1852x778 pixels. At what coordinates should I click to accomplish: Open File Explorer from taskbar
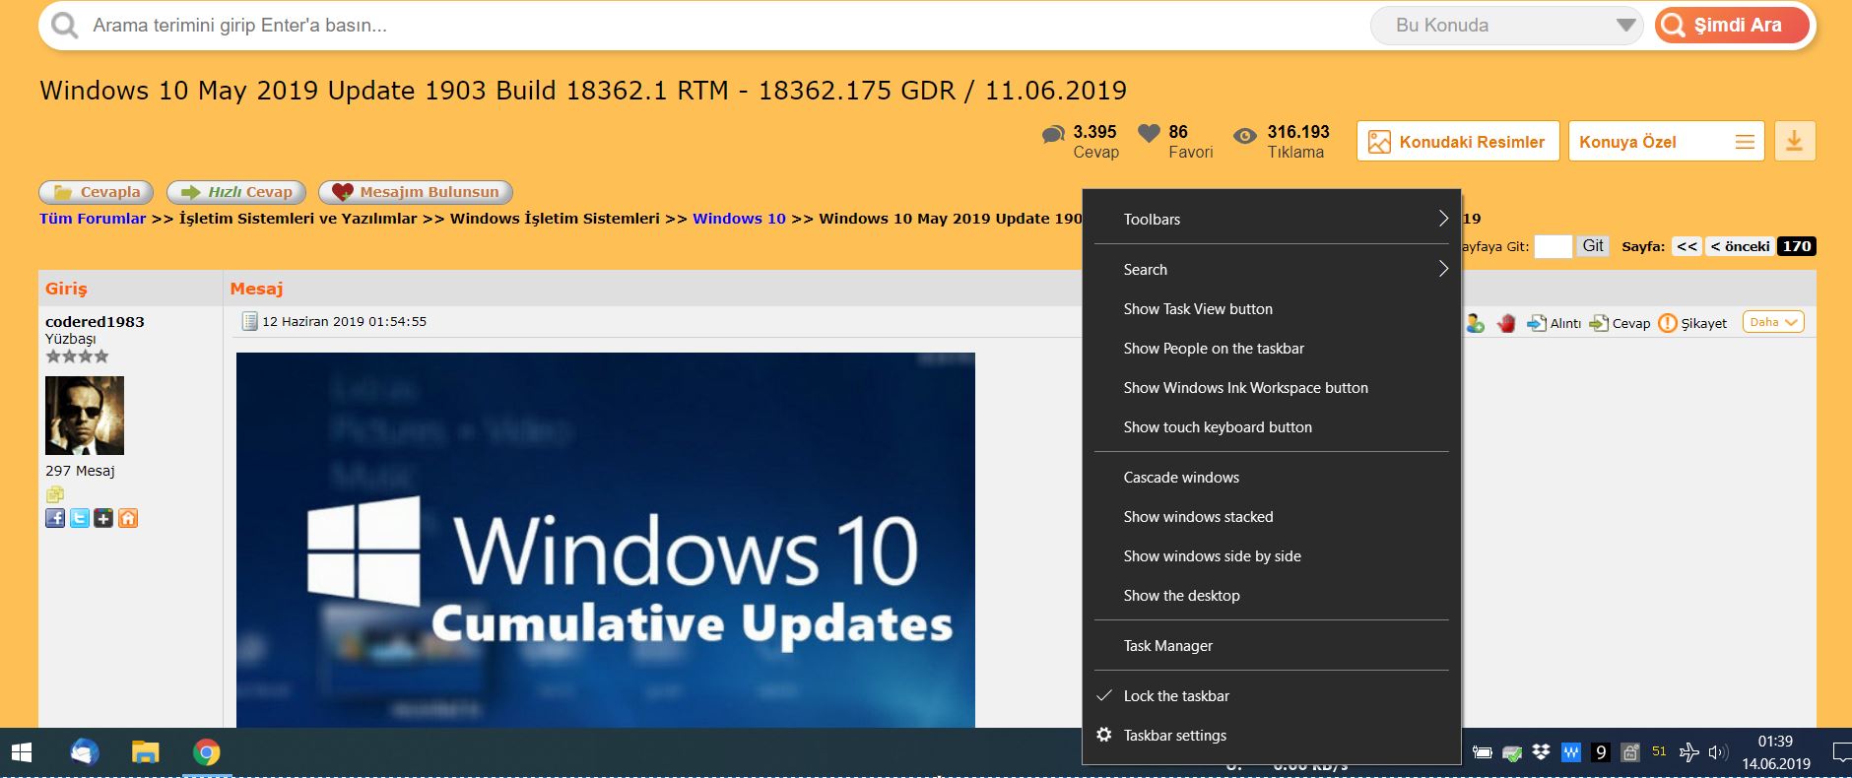[146, 752]
